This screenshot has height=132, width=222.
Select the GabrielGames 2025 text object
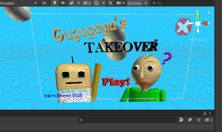(x=63, y=95)
